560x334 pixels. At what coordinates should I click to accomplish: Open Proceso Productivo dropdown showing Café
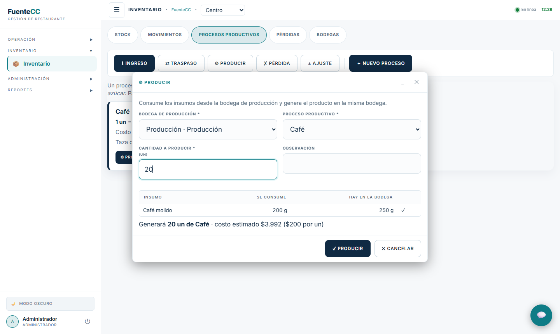(352, 129)
